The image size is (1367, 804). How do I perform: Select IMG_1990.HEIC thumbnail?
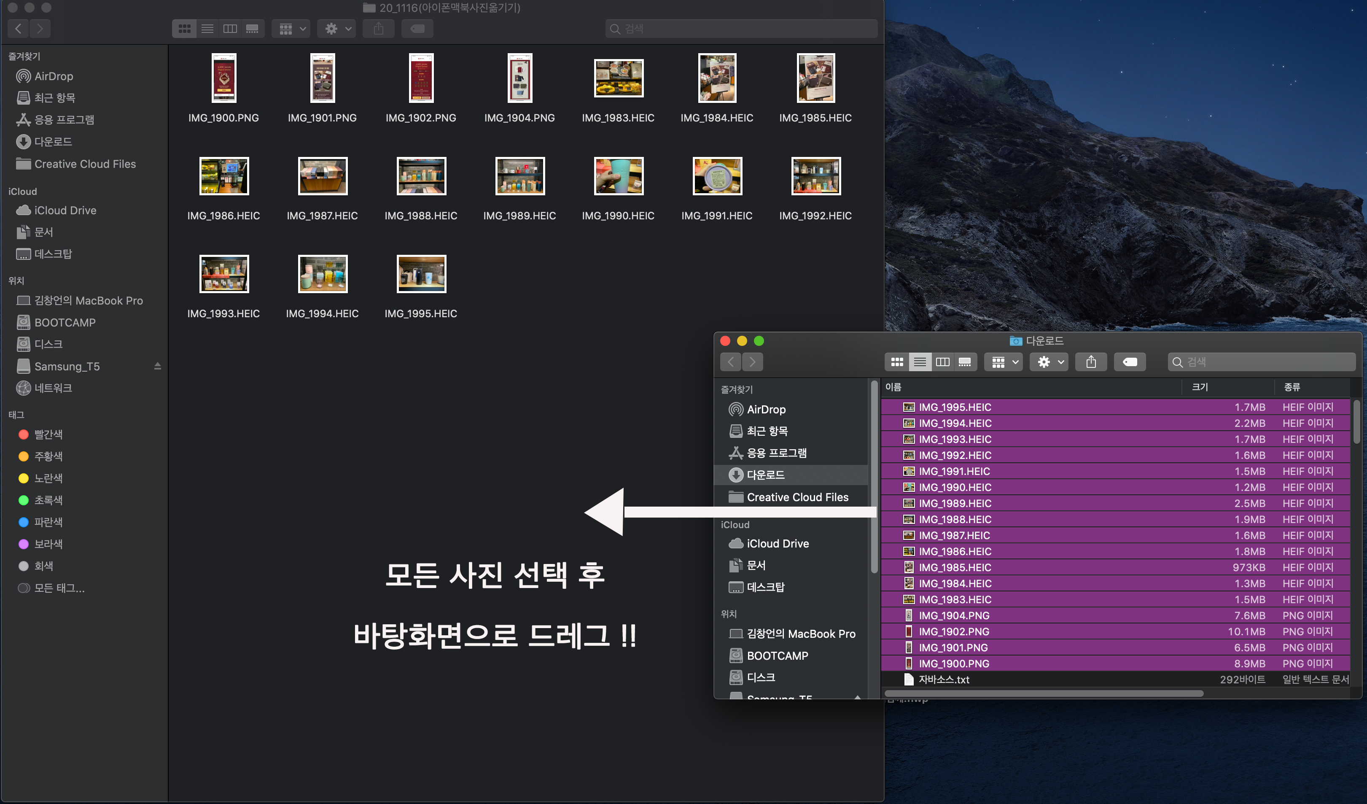(619, 176)
